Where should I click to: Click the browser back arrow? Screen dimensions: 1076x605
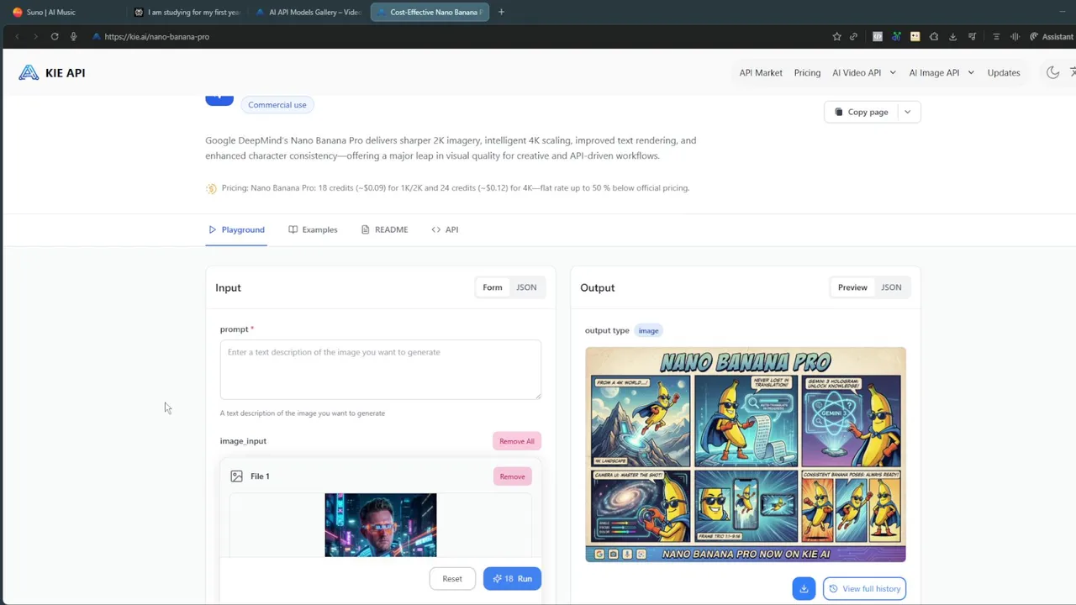tap(17, 37)
